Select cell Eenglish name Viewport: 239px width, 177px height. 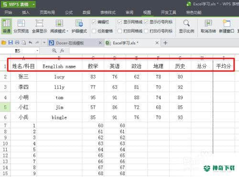coord(59,66)
